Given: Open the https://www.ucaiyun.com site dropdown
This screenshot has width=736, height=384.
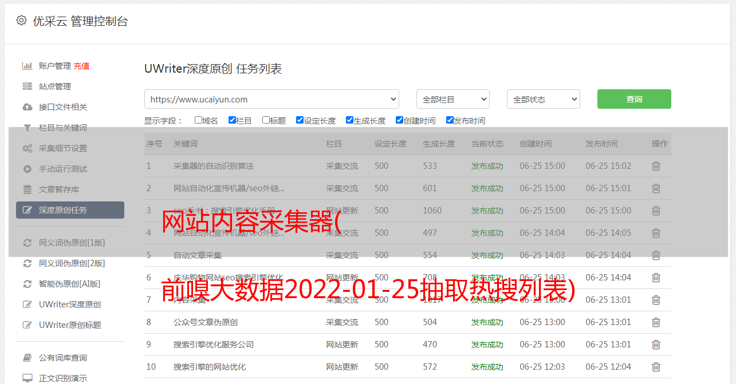Looking at the screenshot, I should [271, 99].
